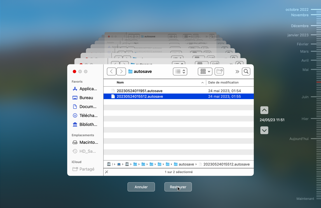Sort by Date de modification column
This screenshot has height=208, width=321.
click(223, 82)
